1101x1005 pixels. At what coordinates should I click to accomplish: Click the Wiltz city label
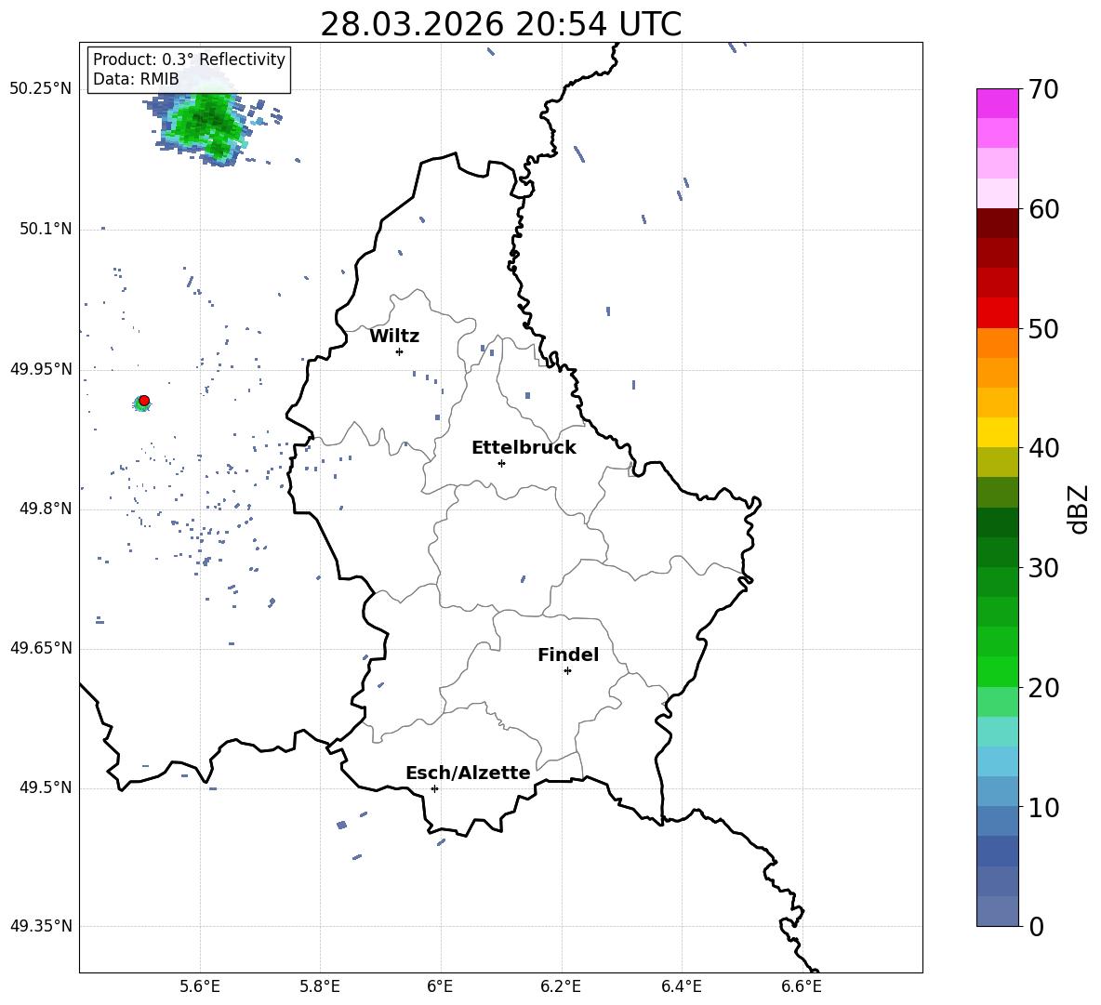pyautogui.click(x=394, y=337)
